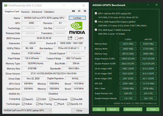Toggle the UEFI checkbox
The height and width of the screenshot is (116, 163).
76,38
